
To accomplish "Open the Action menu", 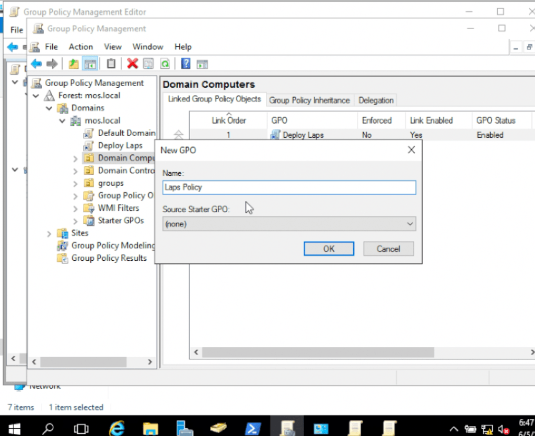I will 80,46.
